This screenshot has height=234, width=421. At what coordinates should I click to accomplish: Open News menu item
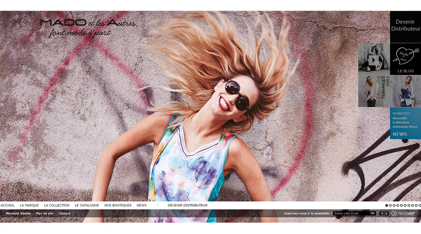[141, 205]
